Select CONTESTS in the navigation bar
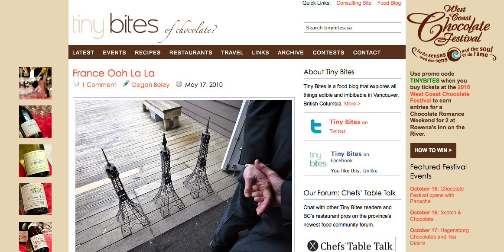The height and width of the screenshot is (252, 504). tap(328, 53)
